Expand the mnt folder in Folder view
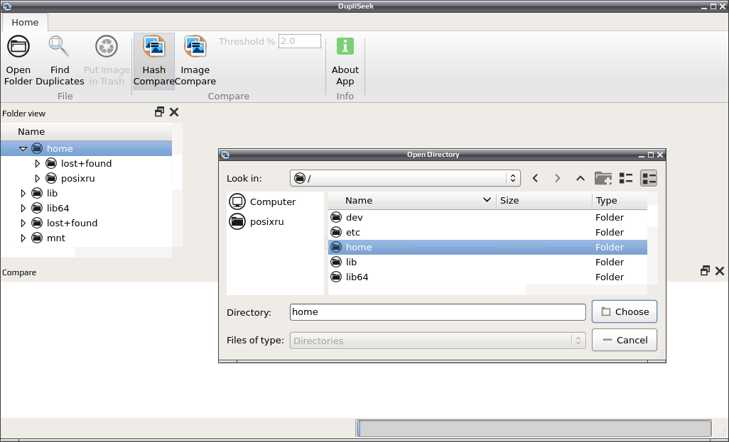729x442 pixels. [23, 238]
